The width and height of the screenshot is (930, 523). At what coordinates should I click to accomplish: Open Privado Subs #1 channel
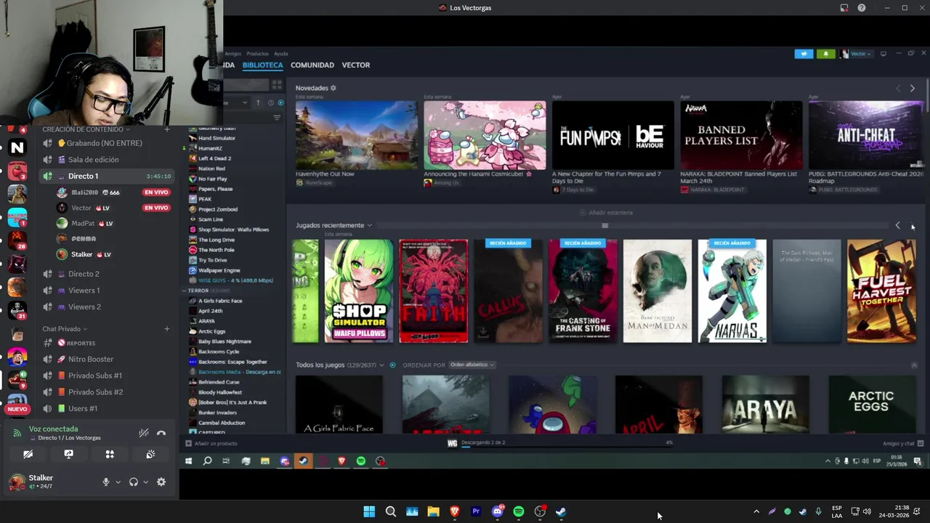click(106, 376)
